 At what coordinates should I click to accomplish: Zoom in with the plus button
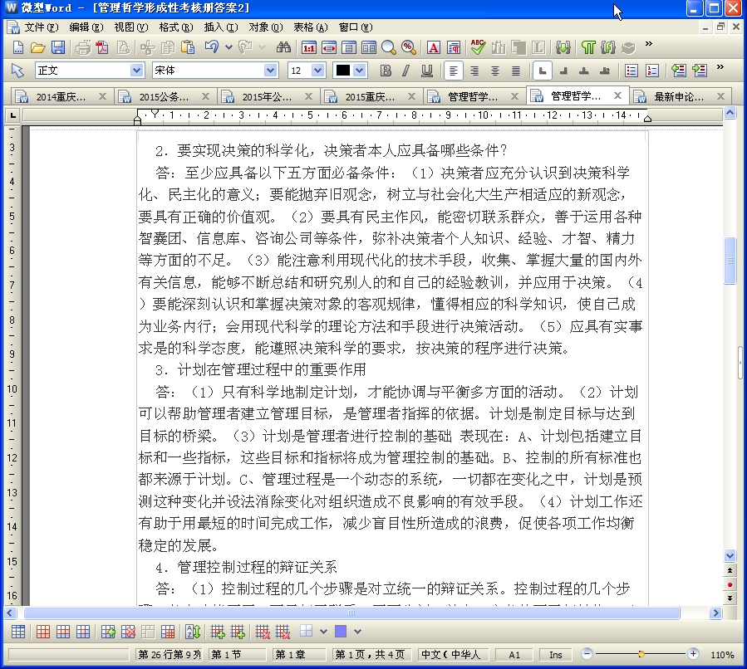coord(694,654)
